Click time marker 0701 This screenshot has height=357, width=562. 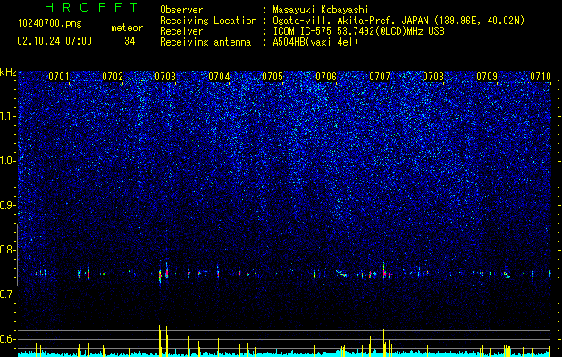pos(59,77)
